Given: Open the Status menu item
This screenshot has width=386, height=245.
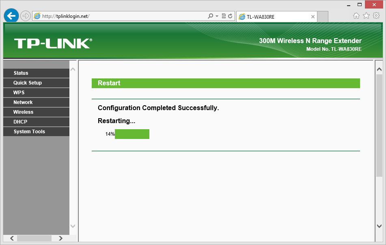Looking at the screenshot, I should [37, 73].
